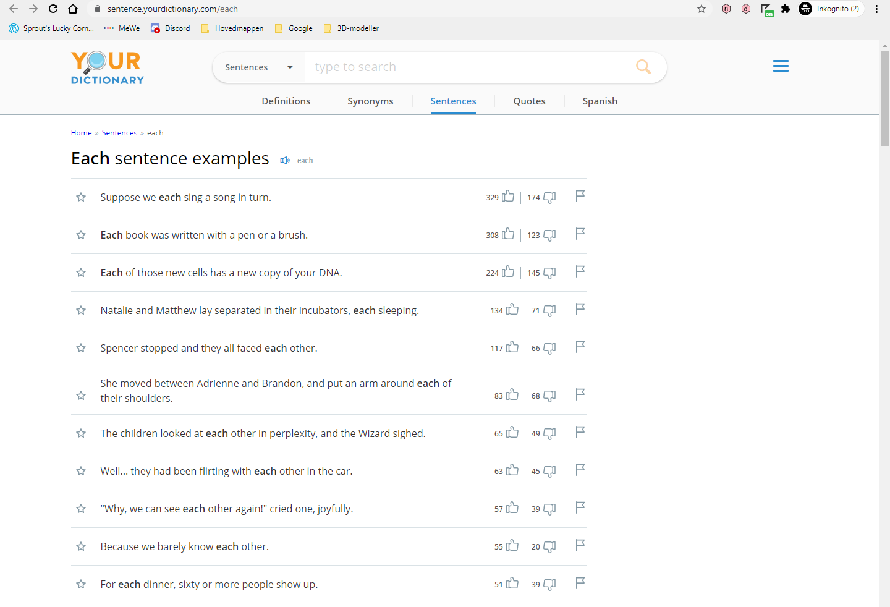Open the hamburger menu

tap(781, 66)
